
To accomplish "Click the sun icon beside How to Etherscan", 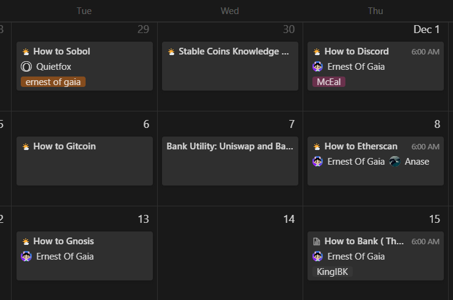I will pos(317,147).
